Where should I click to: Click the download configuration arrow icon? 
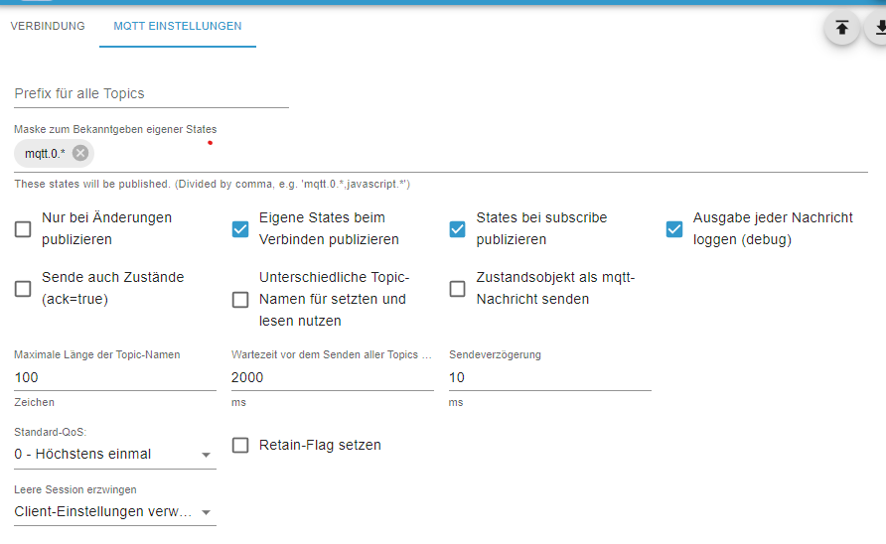879,28
